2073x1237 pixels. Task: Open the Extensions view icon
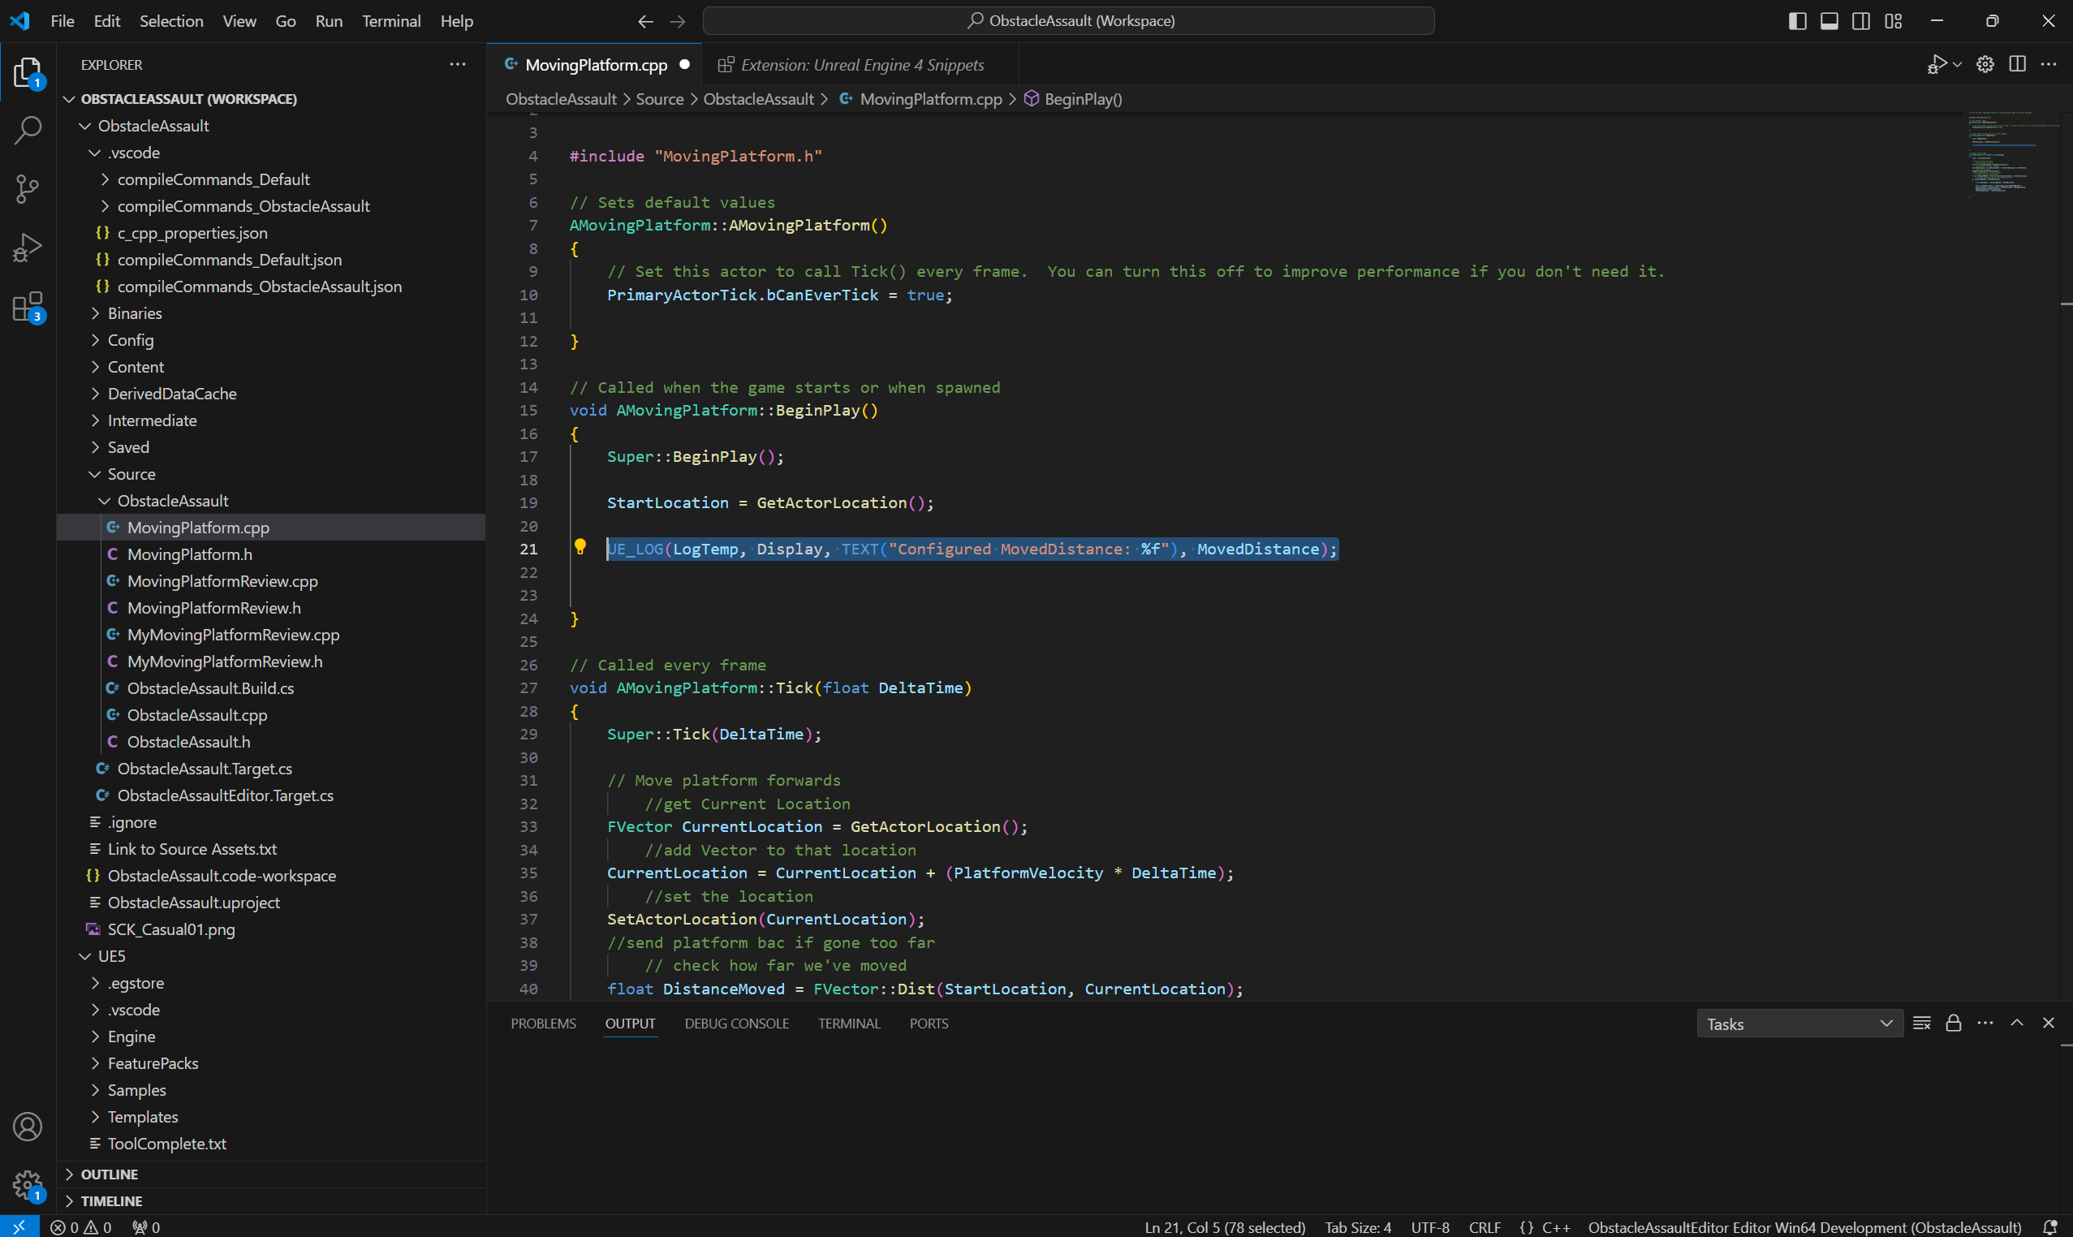(x=28, y=307)
